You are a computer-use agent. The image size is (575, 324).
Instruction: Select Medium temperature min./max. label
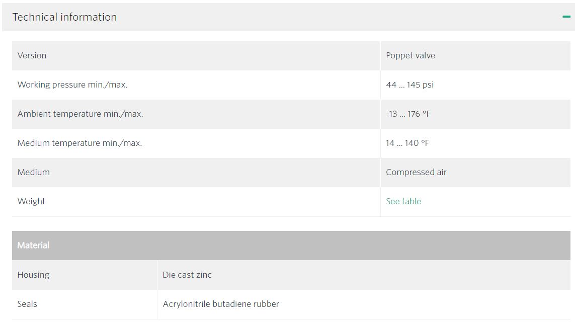pos(79,143)
